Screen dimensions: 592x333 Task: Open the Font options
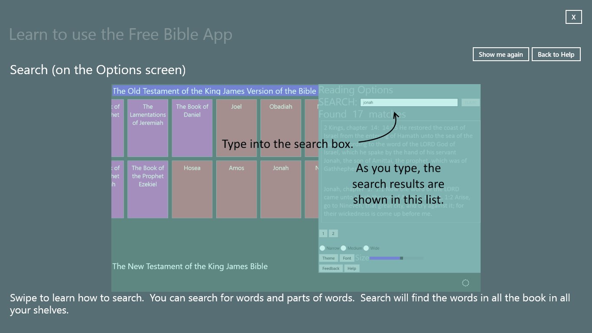click(347, 258)
